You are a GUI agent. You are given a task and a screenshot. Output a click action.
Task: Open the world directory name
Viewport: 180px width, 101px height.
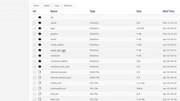(x=53, y=39)
